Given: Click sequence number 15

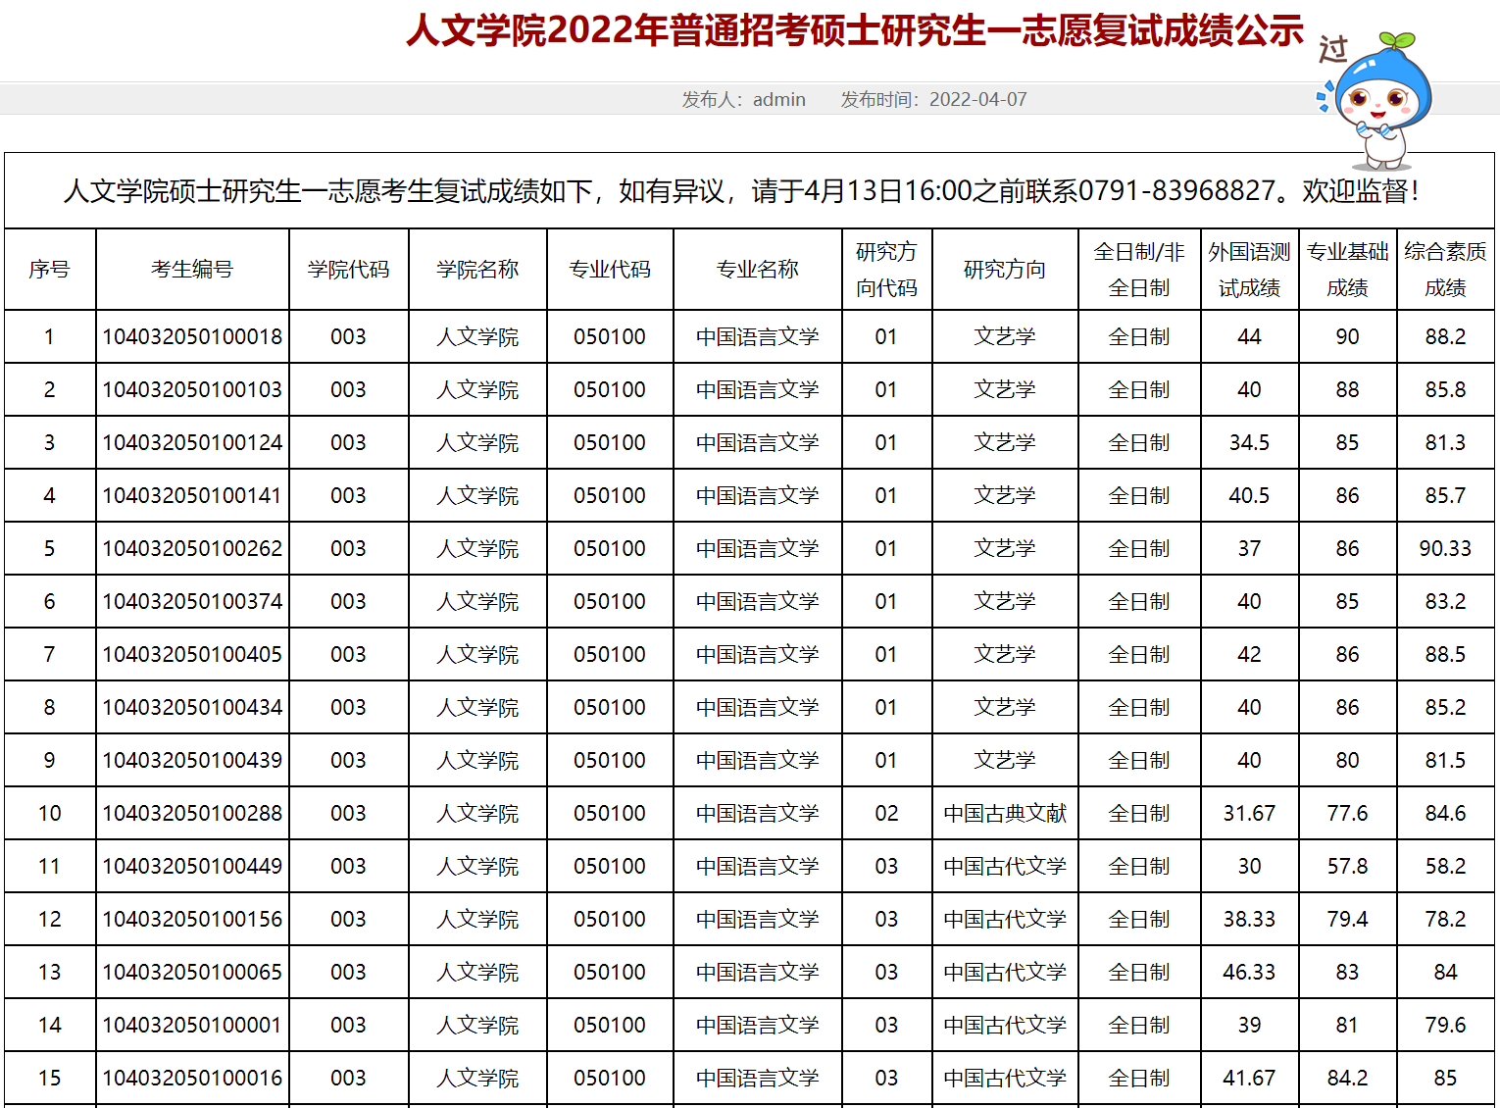Looking at the screenshot, I should [50, 1079].
